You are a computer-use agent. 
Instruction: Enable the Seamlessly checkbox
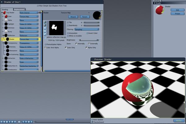pyautogui.click(x=68, y=25)
